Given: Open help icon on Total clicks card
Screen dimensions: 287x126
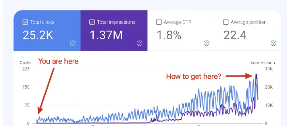Looking at the screenshot, I should click(73, 43).
